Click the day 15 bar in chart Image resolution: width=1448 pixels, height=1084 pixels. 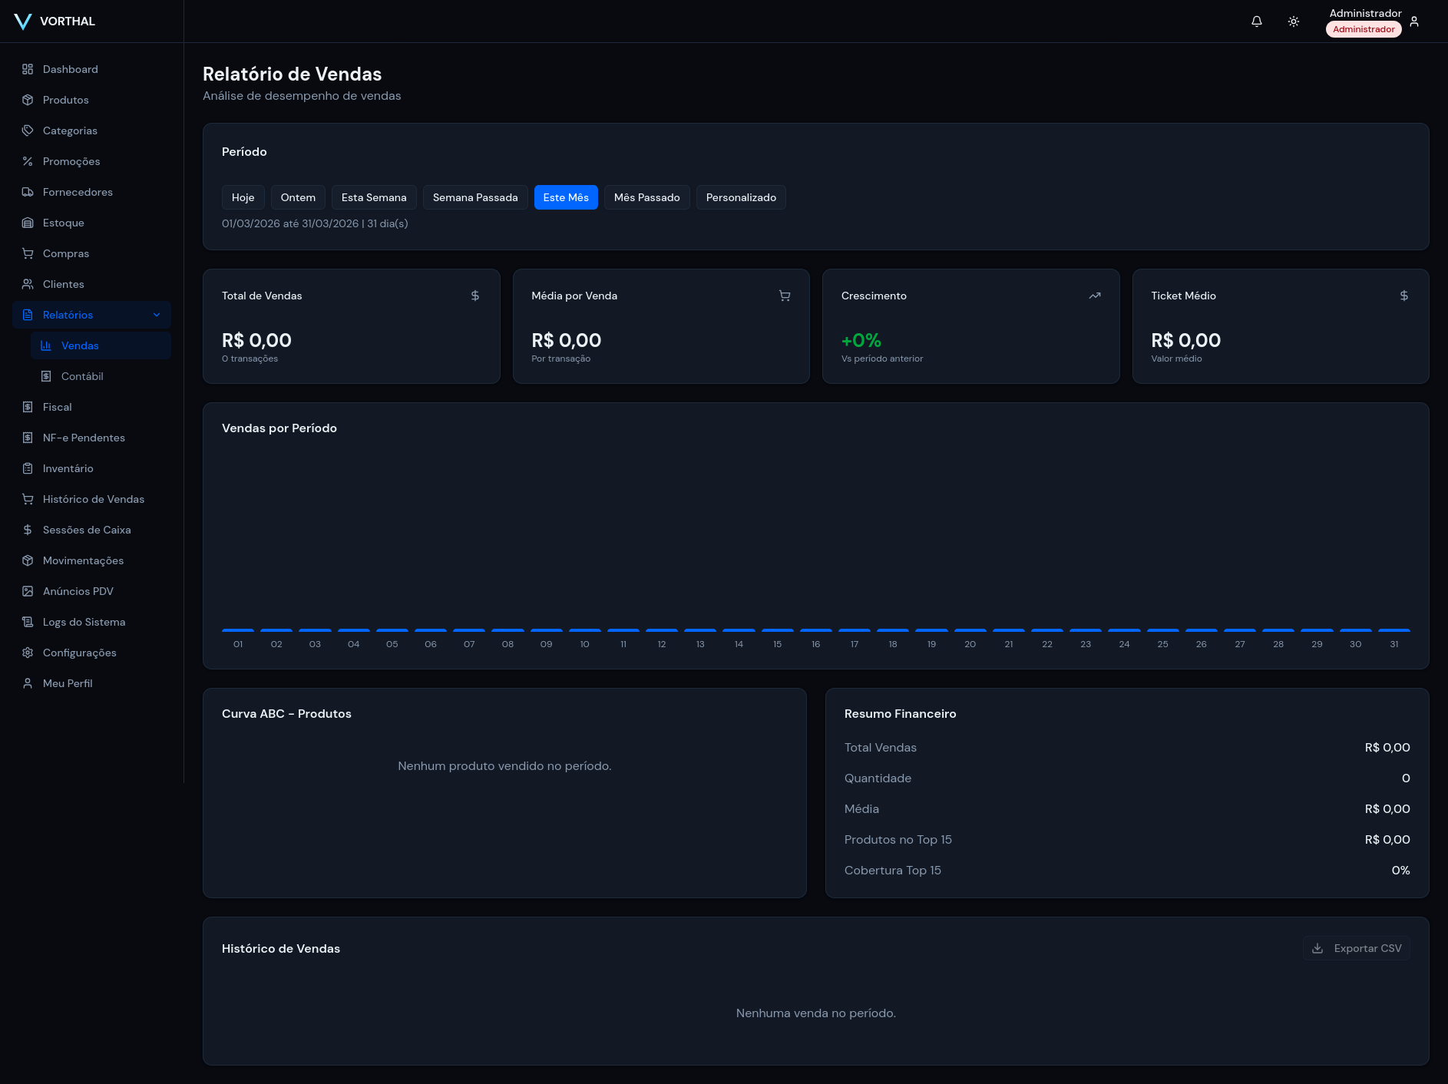point(777,630)
